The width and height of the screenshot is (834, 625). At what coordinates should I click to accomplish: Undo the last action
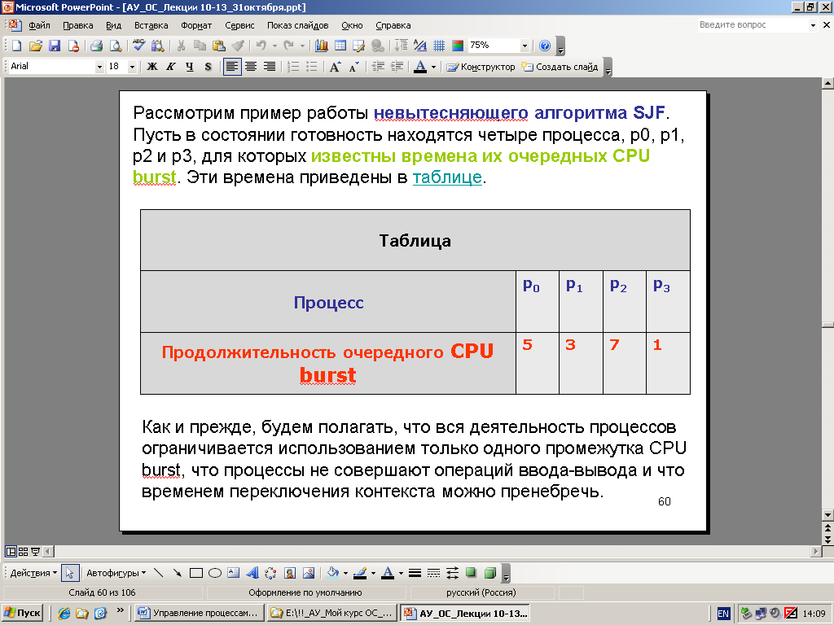point(261,46)
